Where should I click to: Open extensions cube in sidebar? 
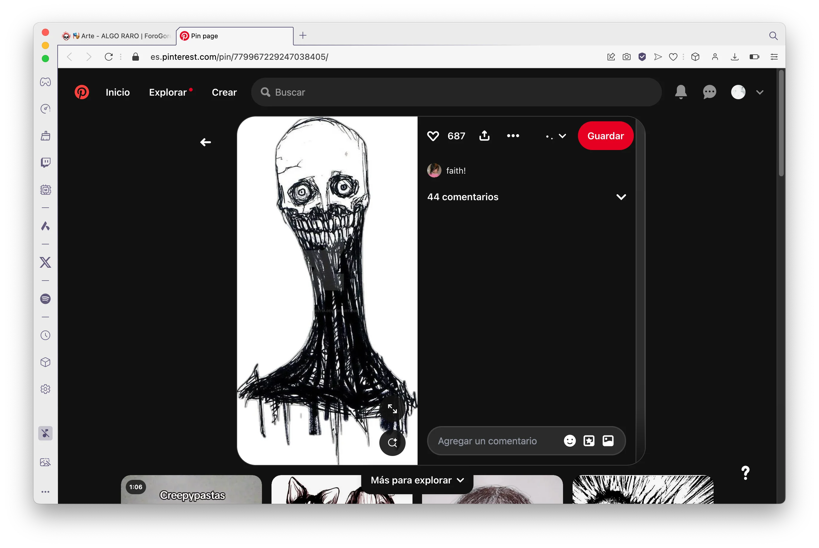45,362
